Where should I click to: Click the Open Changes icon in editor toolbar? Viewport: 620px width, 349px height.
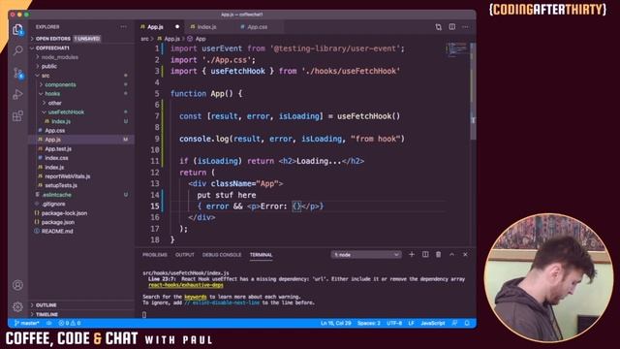(439, 27)
